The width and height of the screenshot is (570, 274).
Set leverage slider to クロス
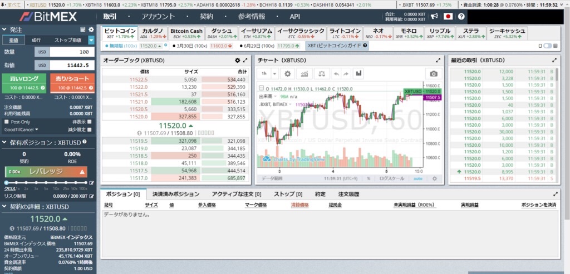[7, 182]
